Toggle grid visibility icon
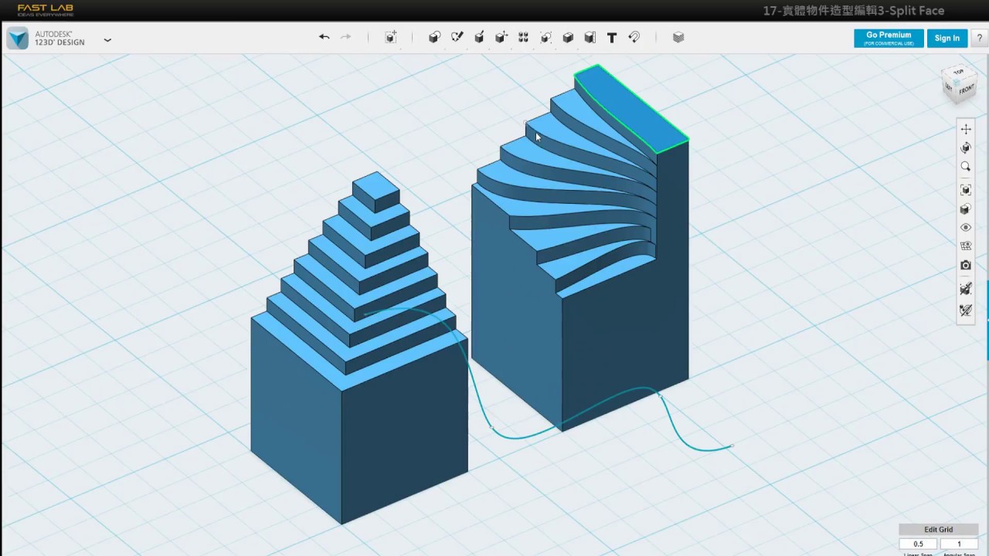The image size is (989, 556). pos(966,246)
